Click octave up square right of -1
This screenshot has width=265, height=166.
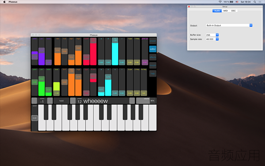pos(50,100)
